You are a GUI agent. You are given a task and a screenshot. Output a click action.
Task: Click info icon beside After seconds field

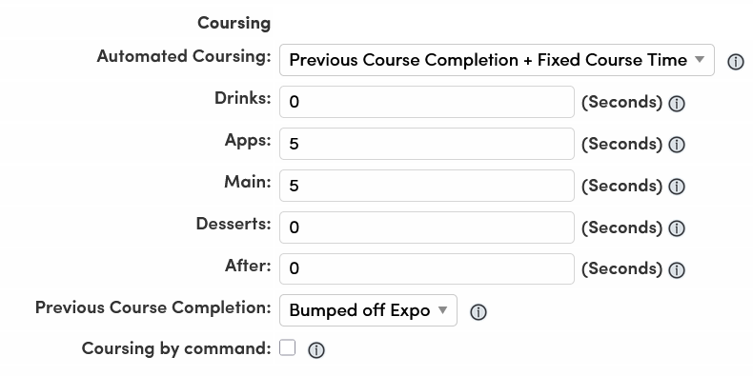click(677, 270)
